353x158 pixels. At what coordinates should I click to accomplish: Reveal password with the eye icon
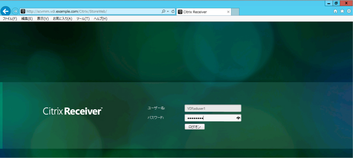click(x=239, y=118)
